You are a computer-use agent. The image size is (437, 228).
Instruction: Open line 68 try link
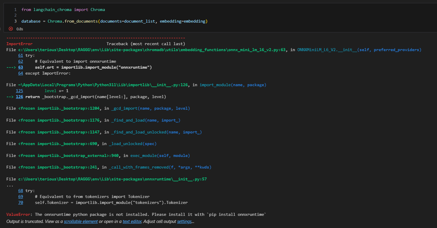coord(21,191)
